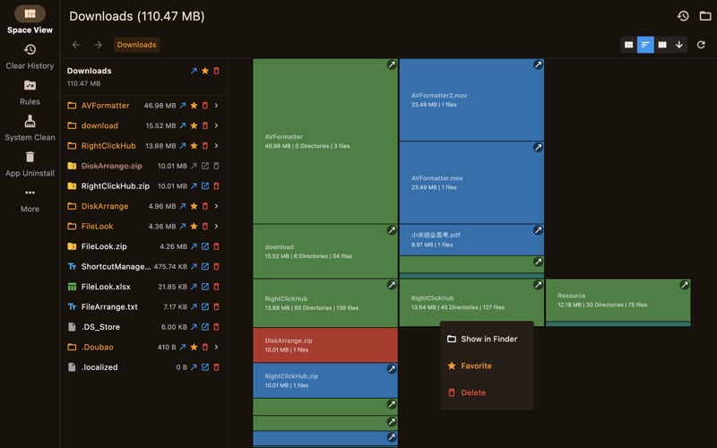Choose Favorite from the context menu

(487, 366)
